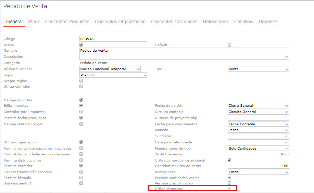
Task: Enable the Default checkbox
Action: 229,45
